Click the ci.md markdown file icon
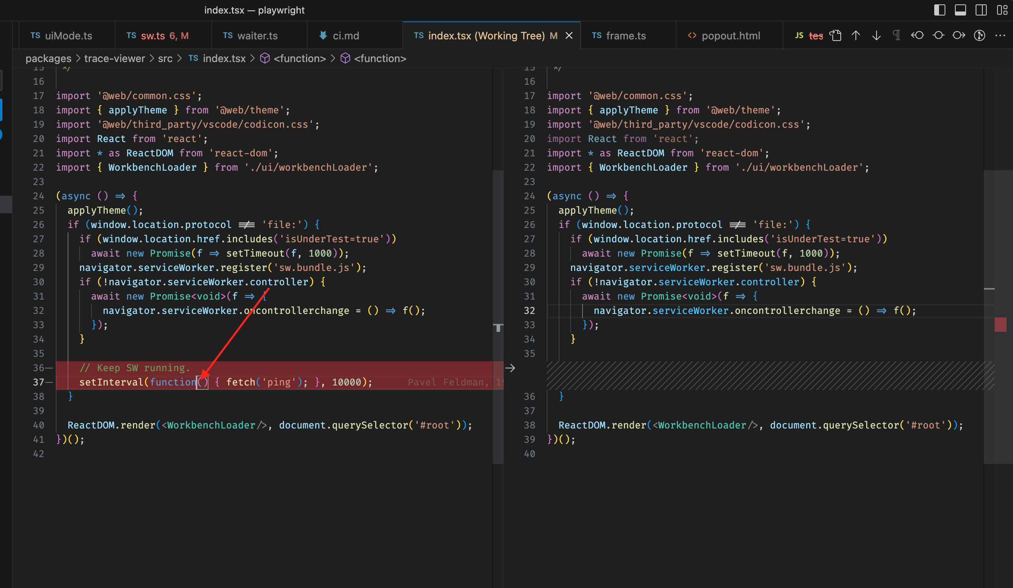Screen dimensions: 1013x588 (x=323, y=35)
